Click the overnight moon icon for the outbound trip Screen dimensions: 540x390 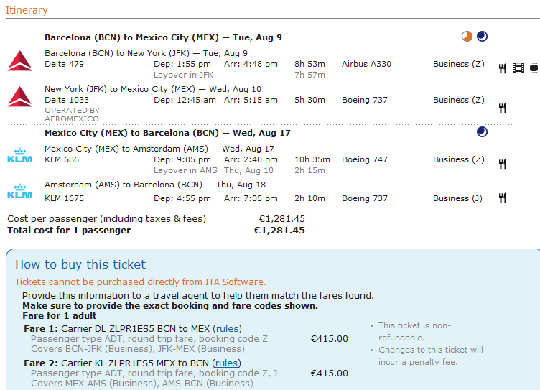(482, 37)
